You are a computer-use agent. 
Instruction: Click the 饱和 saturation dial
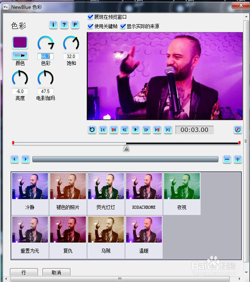(71, 43)
